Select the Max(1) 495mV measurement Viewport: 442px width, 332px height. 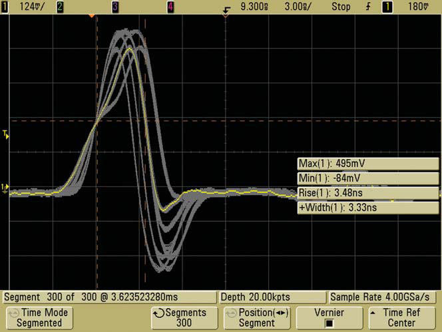click(367, 164)
